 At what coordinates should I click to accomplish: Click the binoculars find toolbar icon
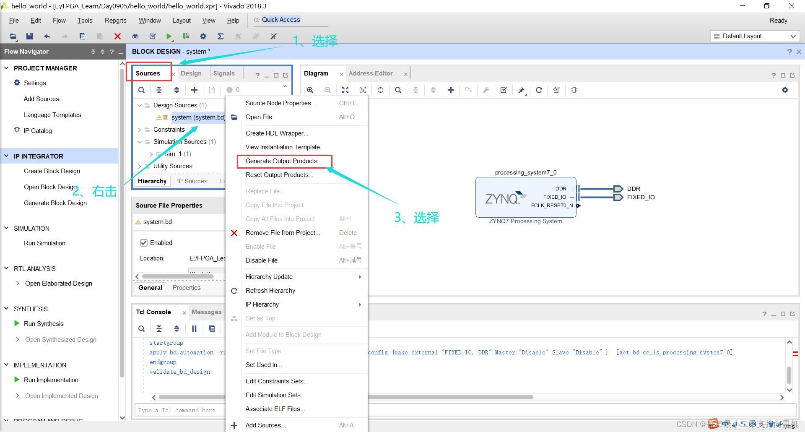tap(135, 36)
